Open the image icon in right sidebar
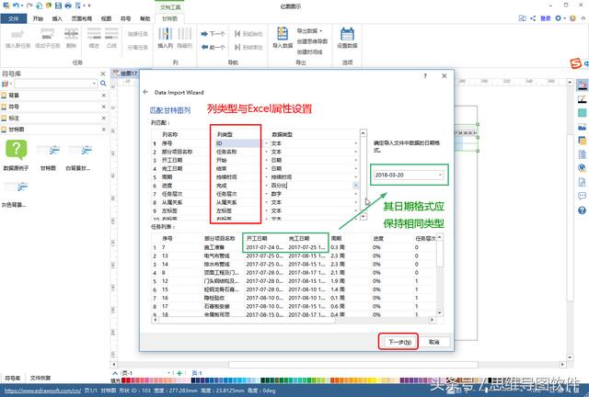Viewport: 589px width, 397px height. (x=582, y=127)
